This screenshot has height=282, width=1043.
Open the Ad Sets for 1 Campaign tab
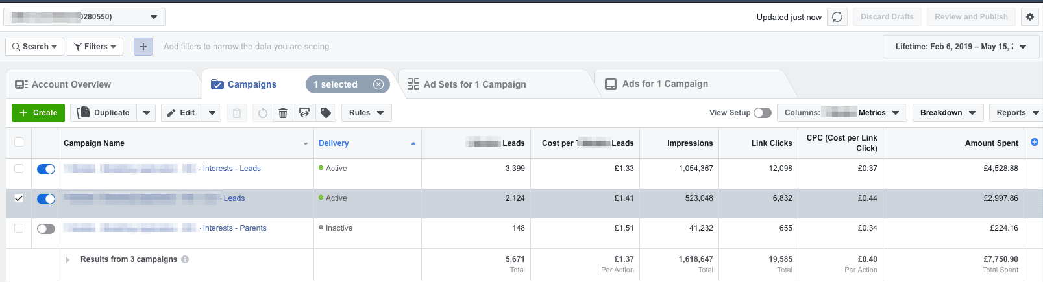[x=474, y=84]
